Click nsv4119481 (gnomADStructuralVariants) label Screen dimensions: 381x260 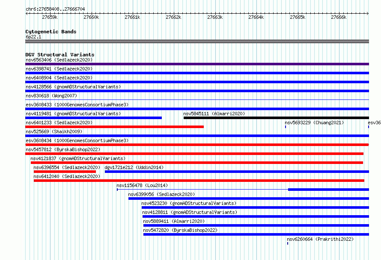point(73,114)
